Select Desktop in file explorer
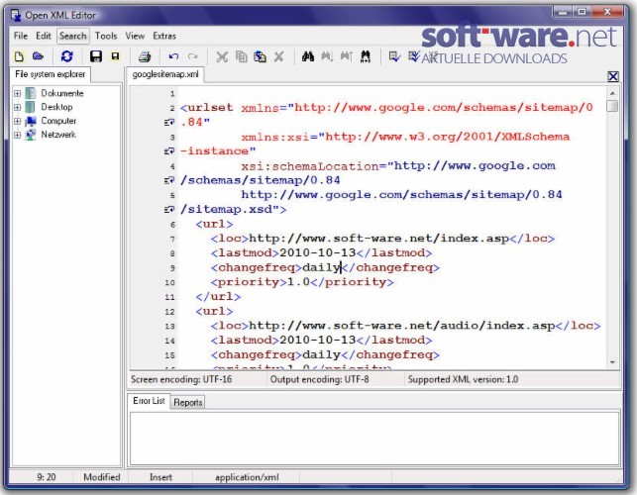637x495 pixels. tap(56, 107)
